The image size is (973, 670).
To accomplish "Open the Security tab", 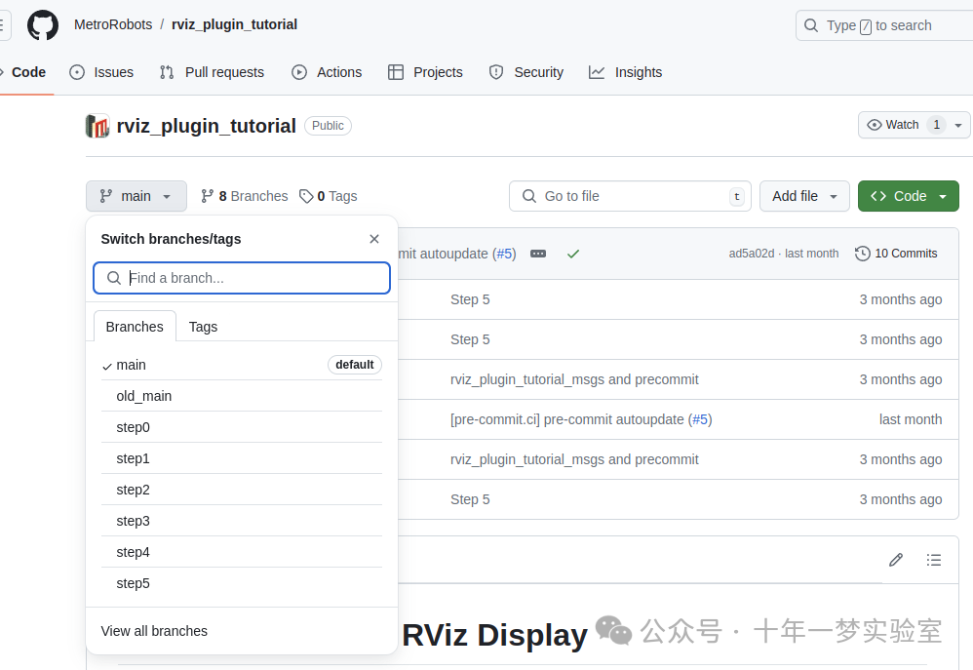I will [x=526, y=72].
